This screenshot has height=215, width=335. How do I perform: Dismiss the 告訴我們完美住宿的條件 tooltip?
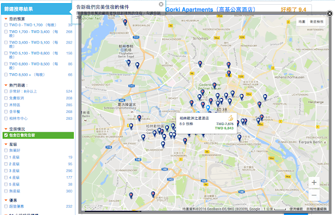coord(161,4)
